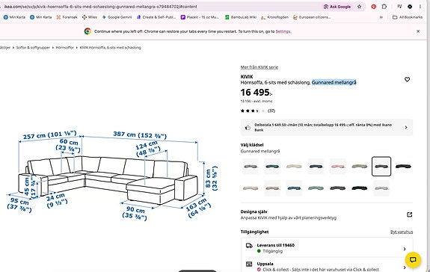This screenshot has width=430, height=272.
Task: Select the tan brown cover swatch, second row
Action: pos(272,188)
